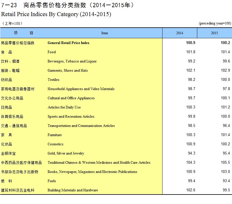Click the Fuels 2015 value 93.4
Screen dimensions: 232x204
(226, 181)
